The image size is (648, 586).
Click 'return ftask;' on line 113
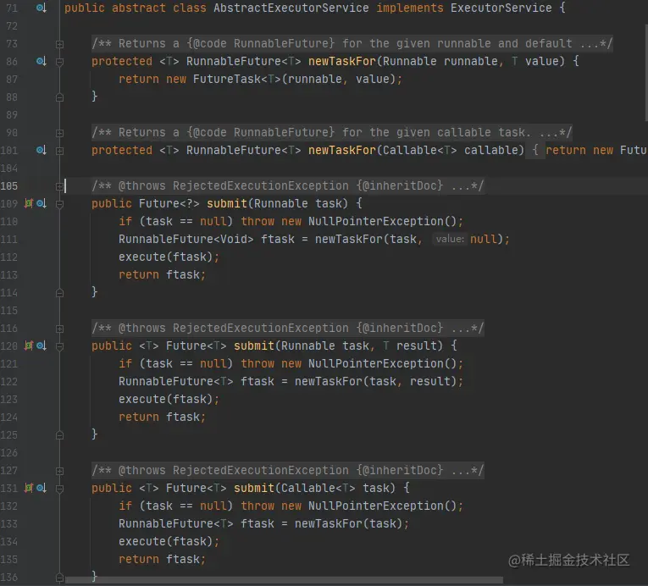(162, 274)
